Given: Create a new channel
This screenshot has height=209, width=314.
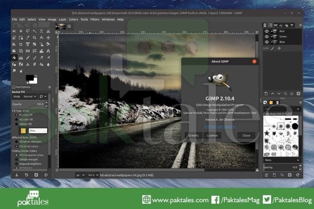Looking at the screenshot, I should click(266, 94).
